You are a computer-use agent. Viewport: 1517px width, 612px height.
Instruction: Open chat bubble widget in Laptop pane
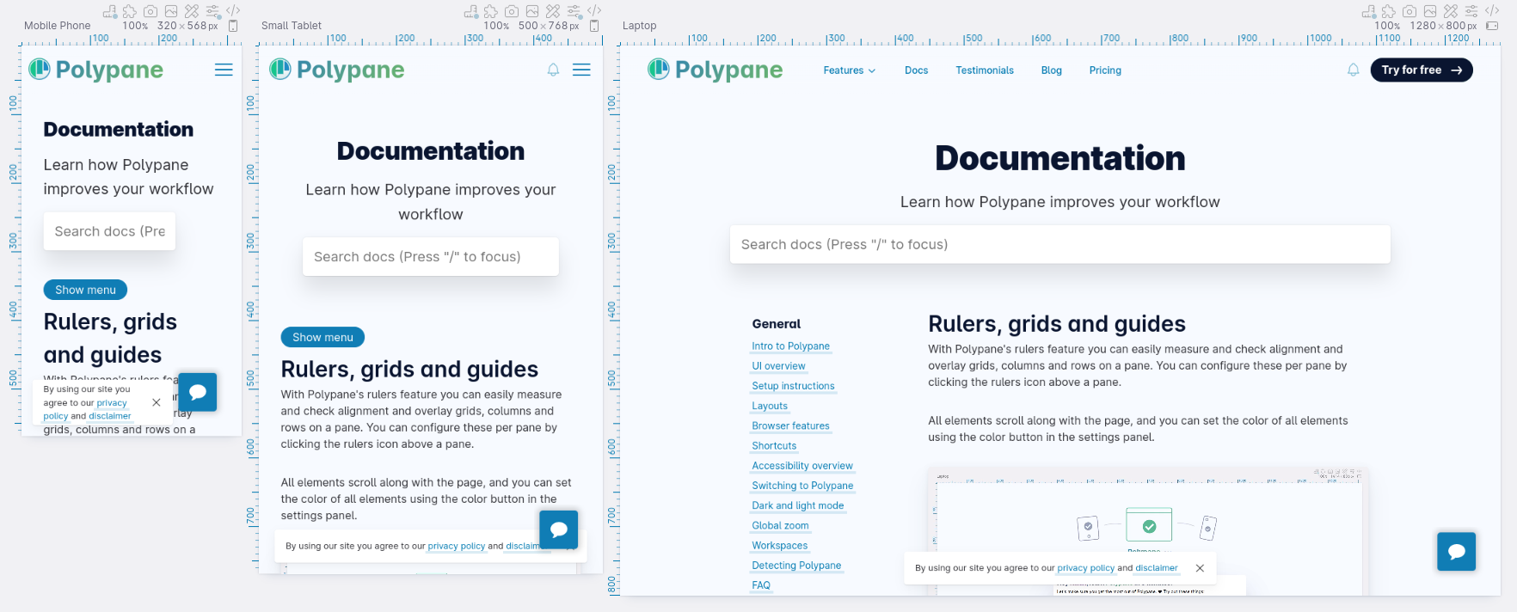tap(1456, 551)
